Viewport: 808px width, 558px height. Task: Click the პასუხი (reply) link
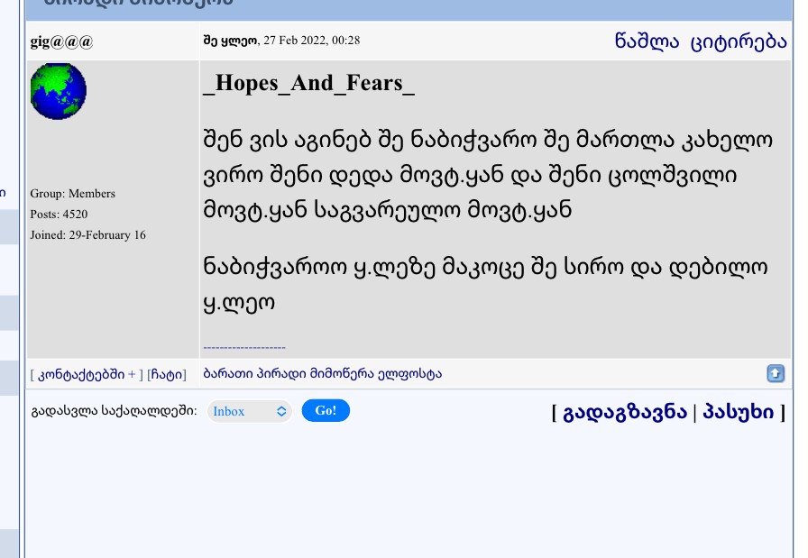pos(739,412)
